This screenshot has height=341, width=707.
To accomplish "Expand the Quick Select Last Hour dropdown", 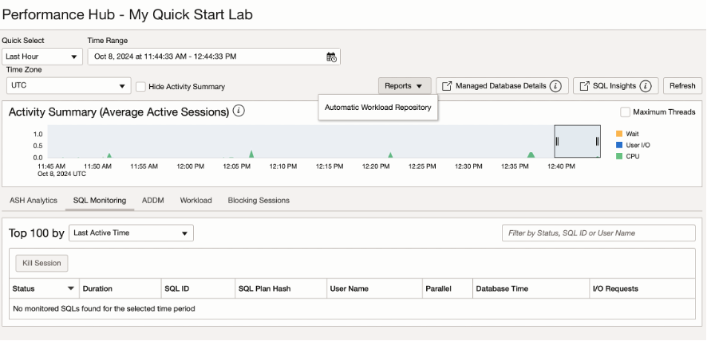I will tap(42, 57).
